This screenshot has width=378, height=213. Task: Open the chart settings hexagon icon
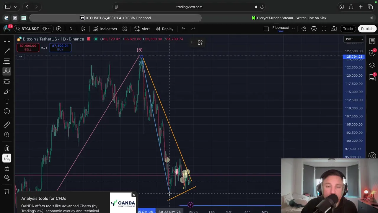(x=314, y=29)
